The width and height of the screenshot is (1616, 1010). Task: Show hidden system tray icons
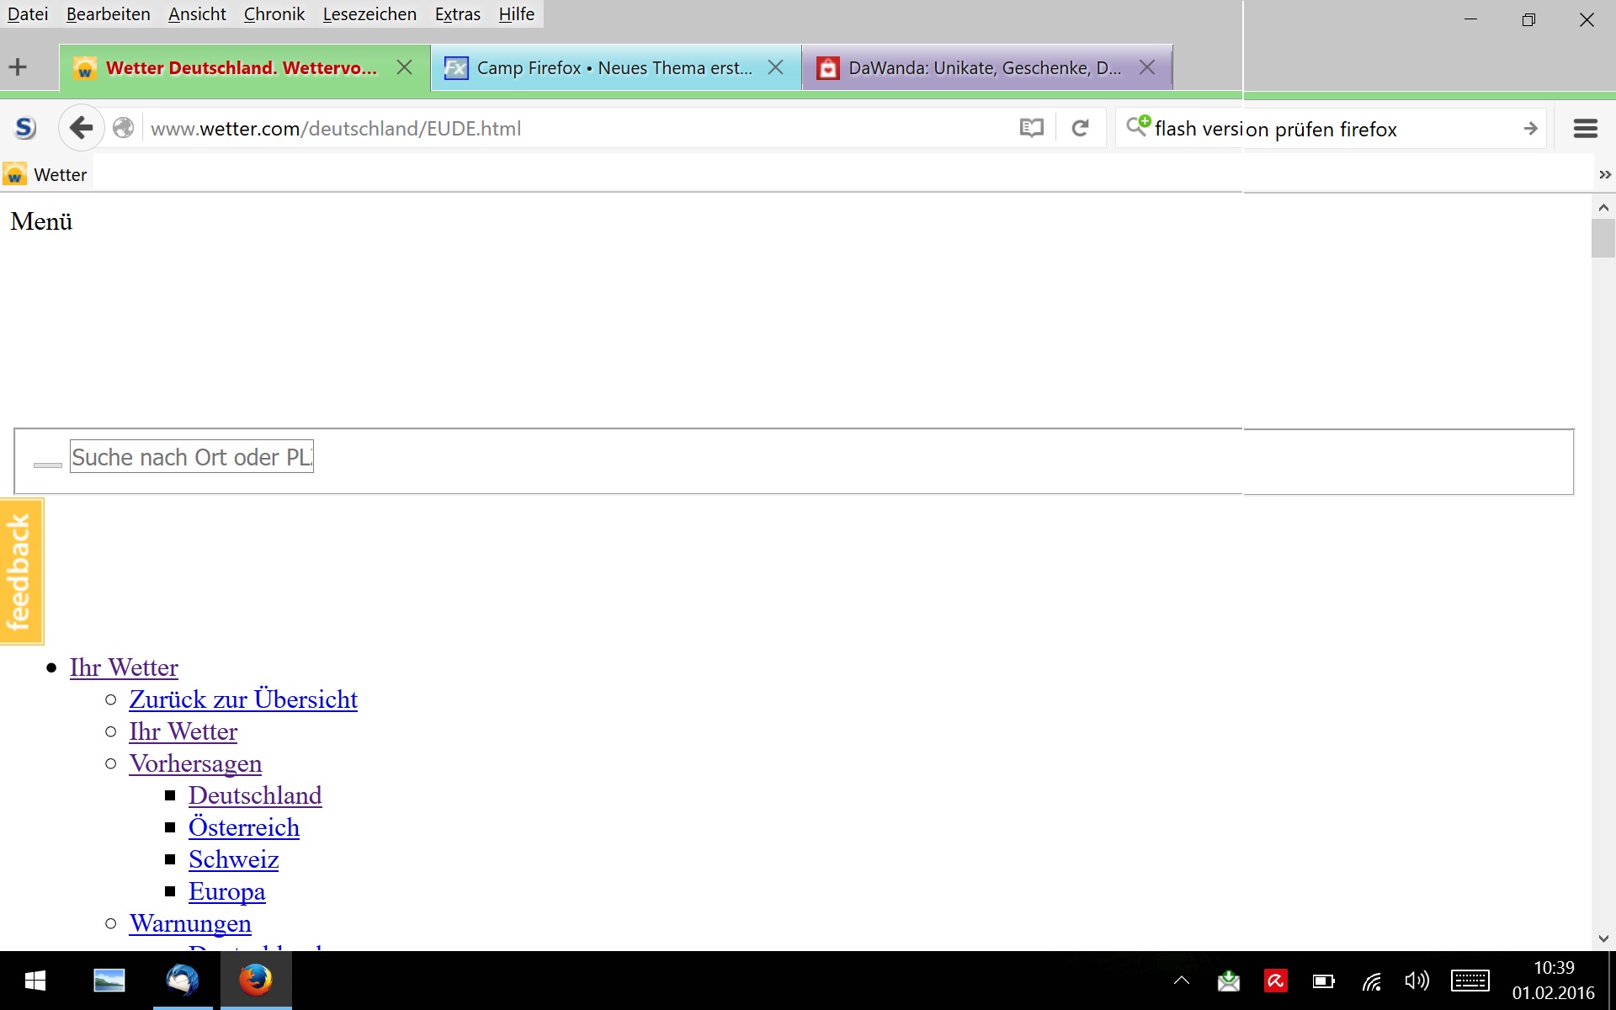pos(1181,981)
